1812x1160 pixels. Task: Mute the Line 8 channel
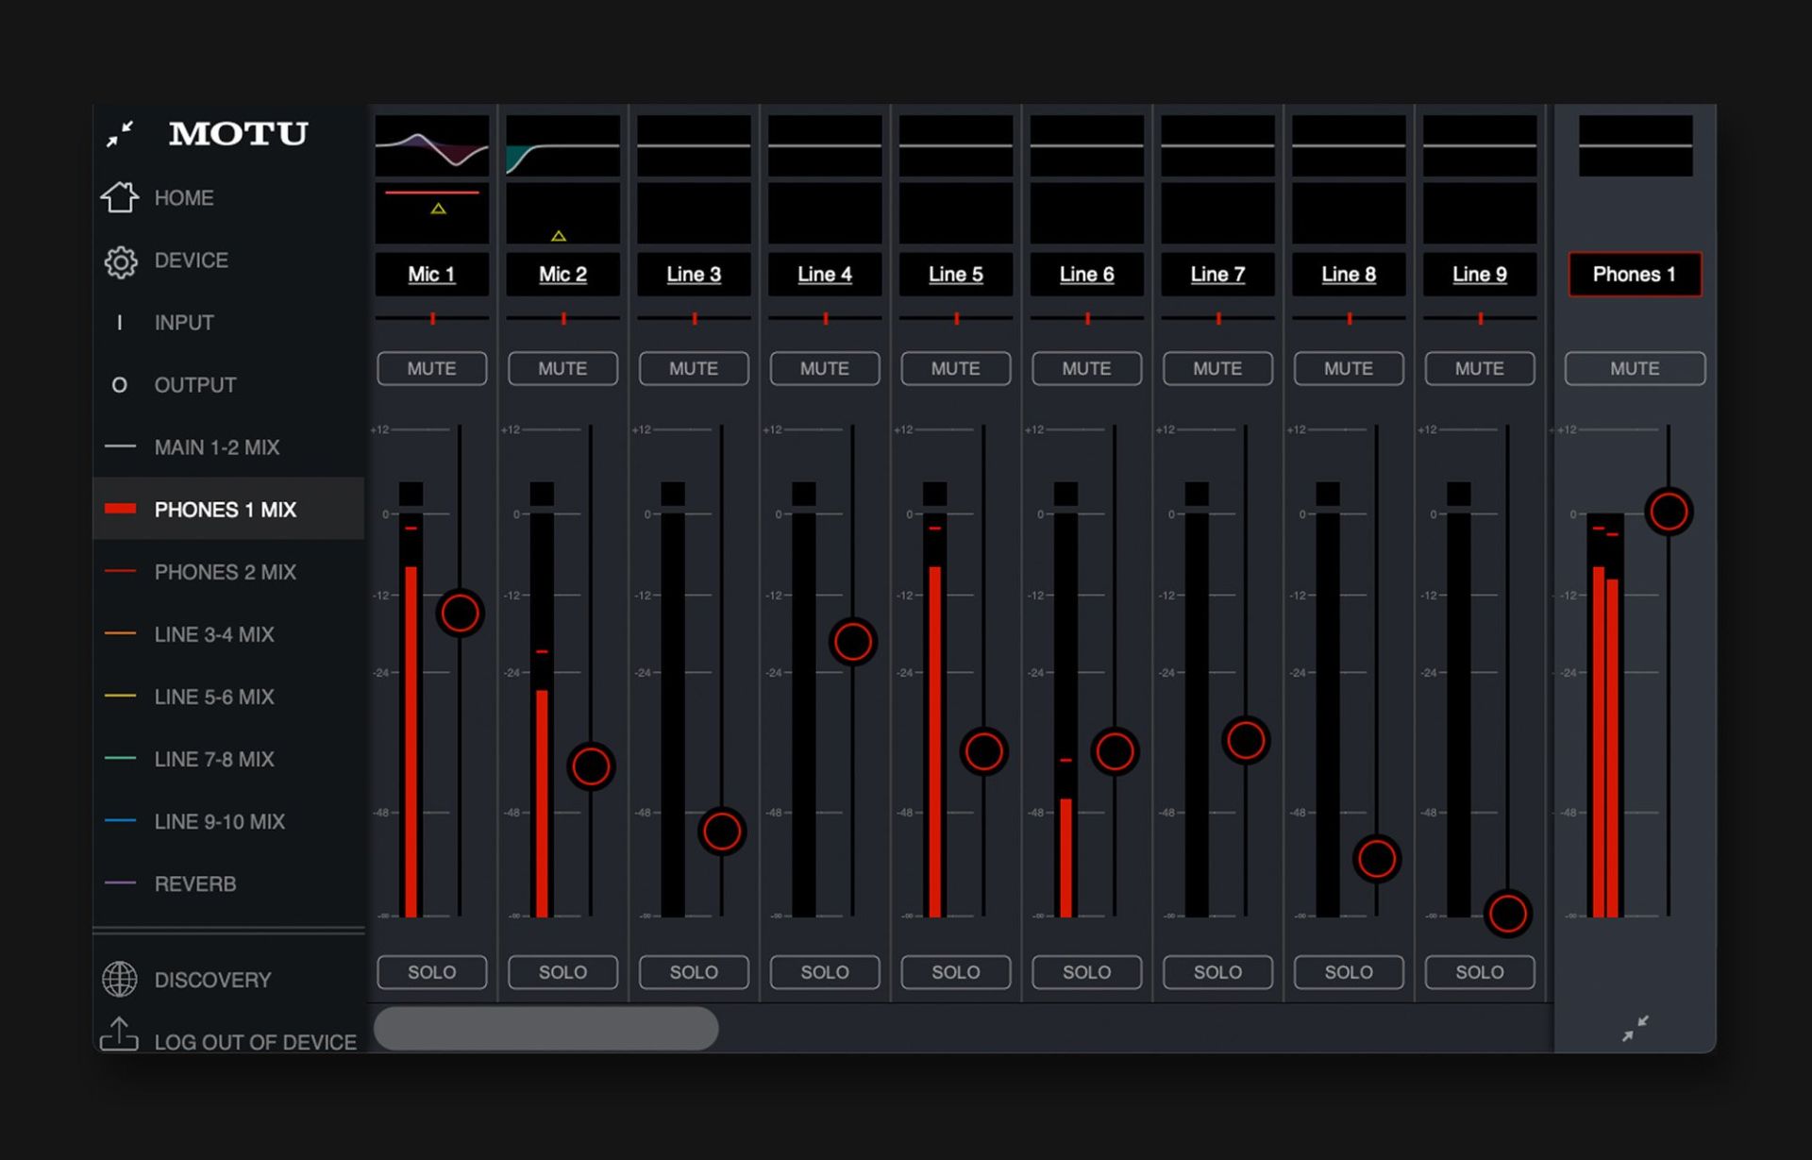click(1349, 368)
